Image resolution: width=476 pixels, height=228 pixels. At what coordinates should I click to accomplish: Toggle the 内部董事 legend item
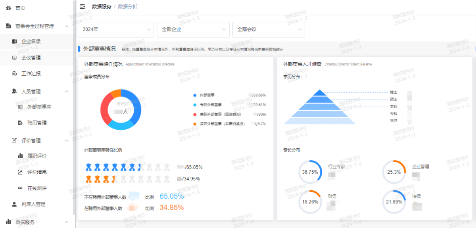click(207, 95)
